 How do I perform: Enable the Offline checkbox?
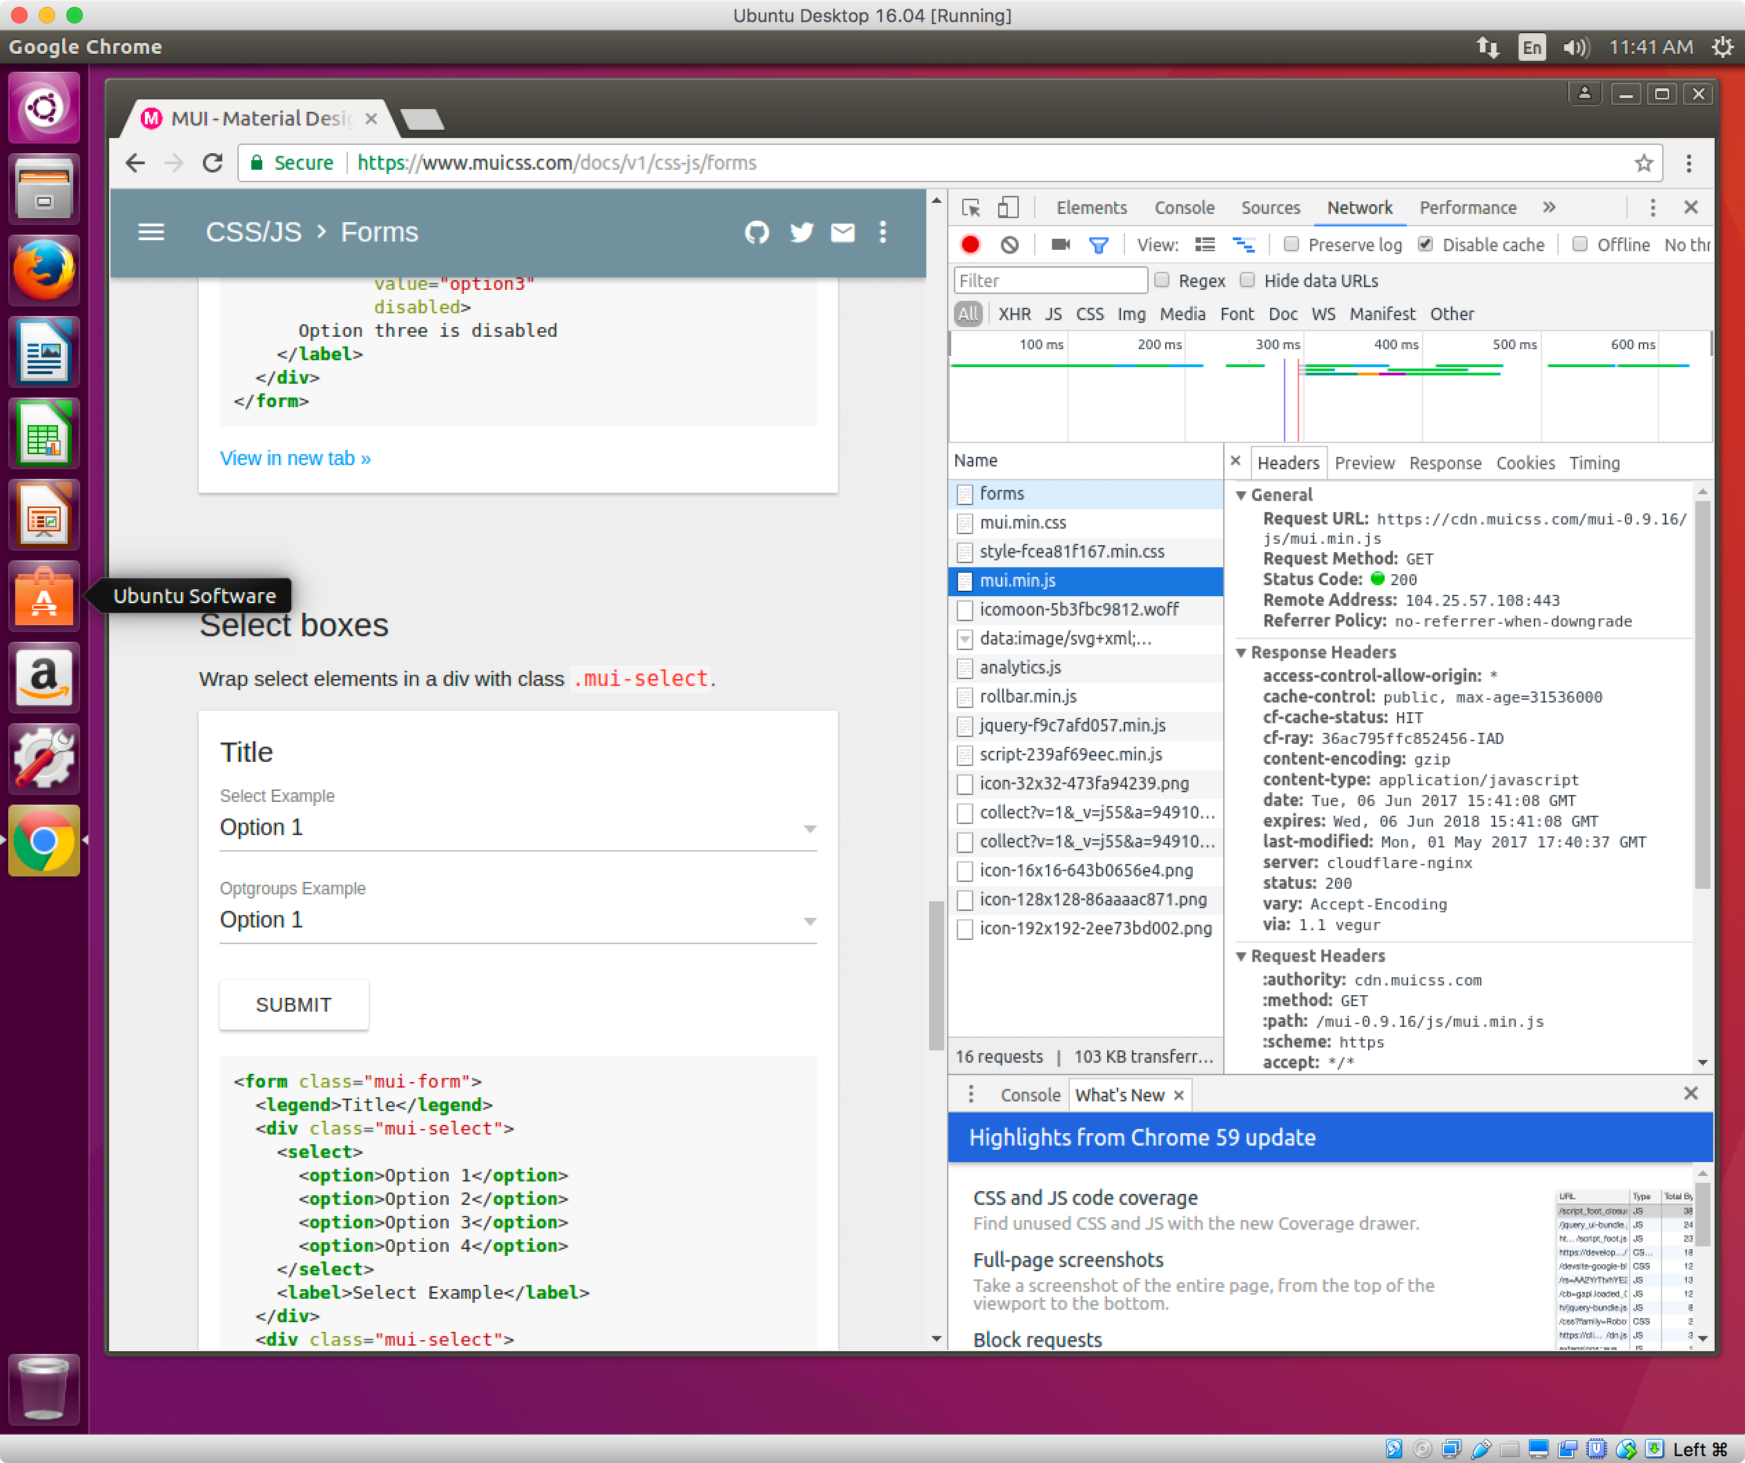coord(1579,244)
